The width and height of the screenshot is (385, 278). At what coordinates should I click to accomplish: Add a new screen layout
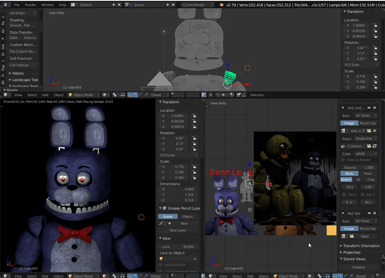tap(113, 5)
